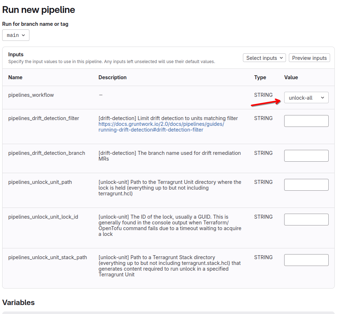Click the Description column header
The height and width of the screenshot is (314, 338).
[x=112, y=77]
